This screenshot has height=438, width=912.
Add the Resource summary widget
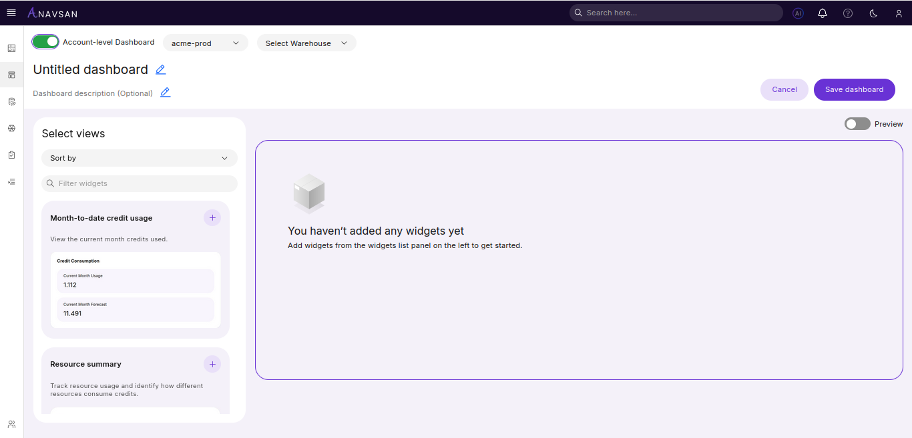pyautogui.click(x=212, y=364)
